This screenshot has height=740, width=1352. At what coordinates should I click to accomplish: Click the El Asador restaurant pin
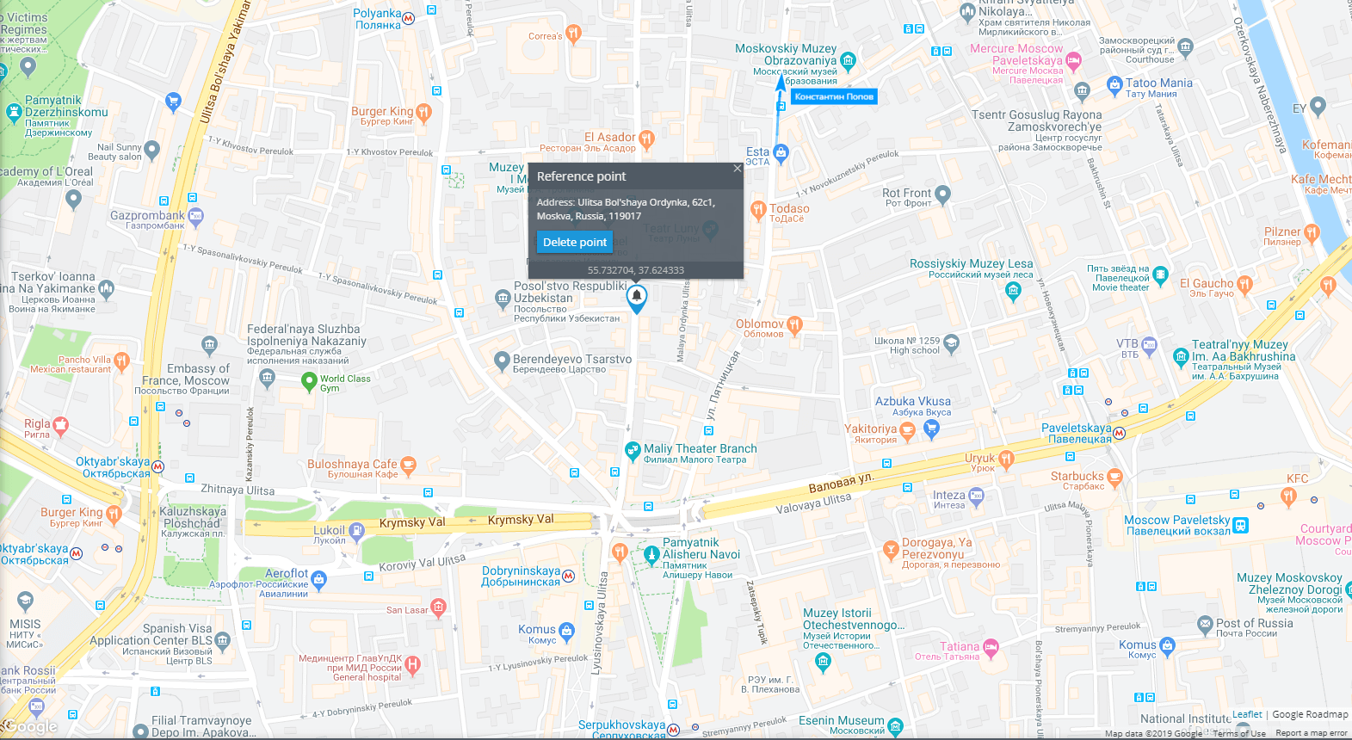tap(647, 139)
